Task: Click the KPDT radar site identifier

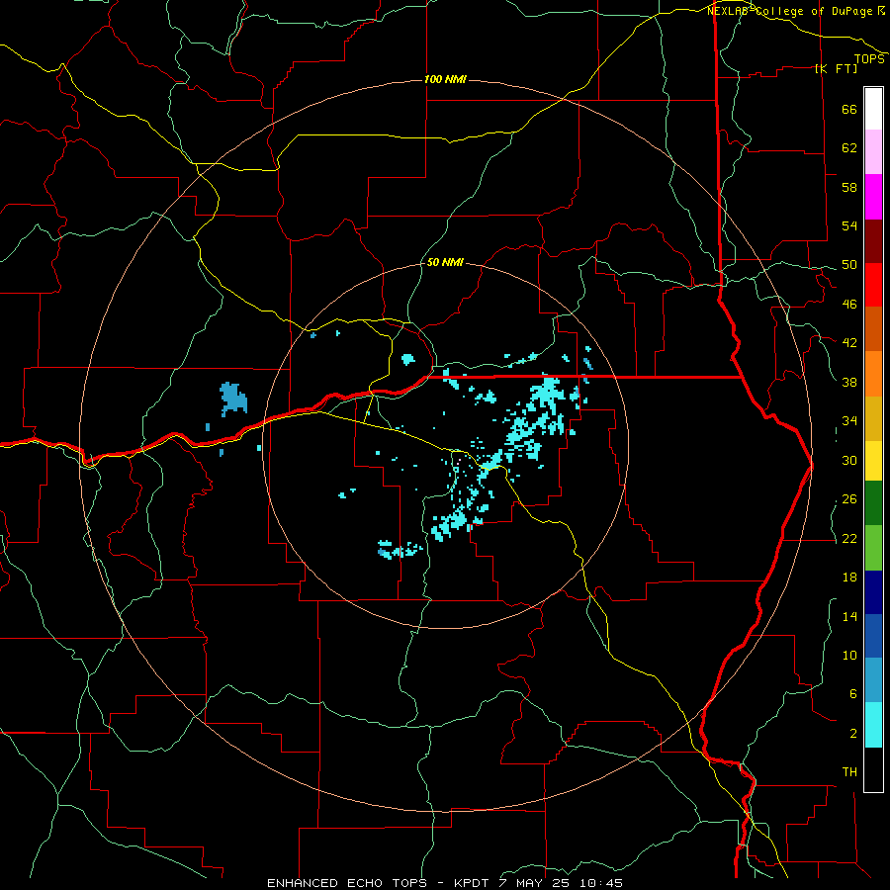Action: pos(471,883)
